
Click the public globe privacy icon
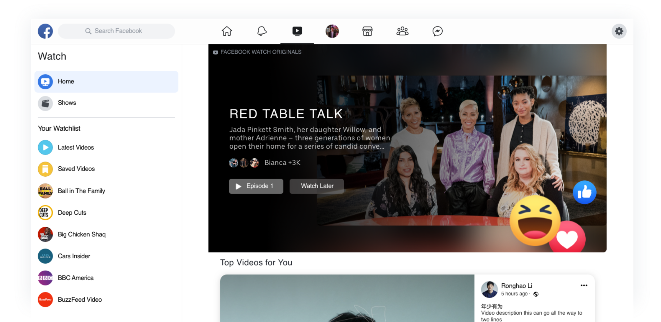coord(536,294)
